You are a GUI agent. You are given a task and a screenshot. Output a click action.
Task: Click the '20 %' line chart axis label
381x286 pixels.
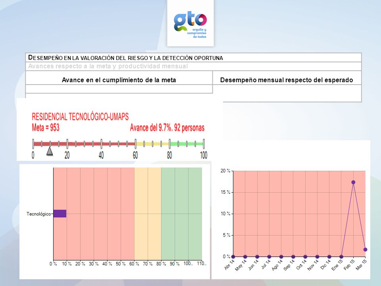tap(225, 171)
